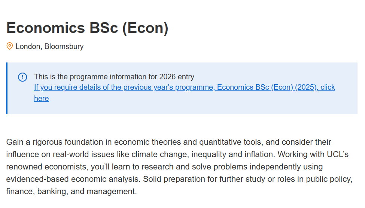
Task: Click the word "here" in the link
Action: [x=41, y=98]
